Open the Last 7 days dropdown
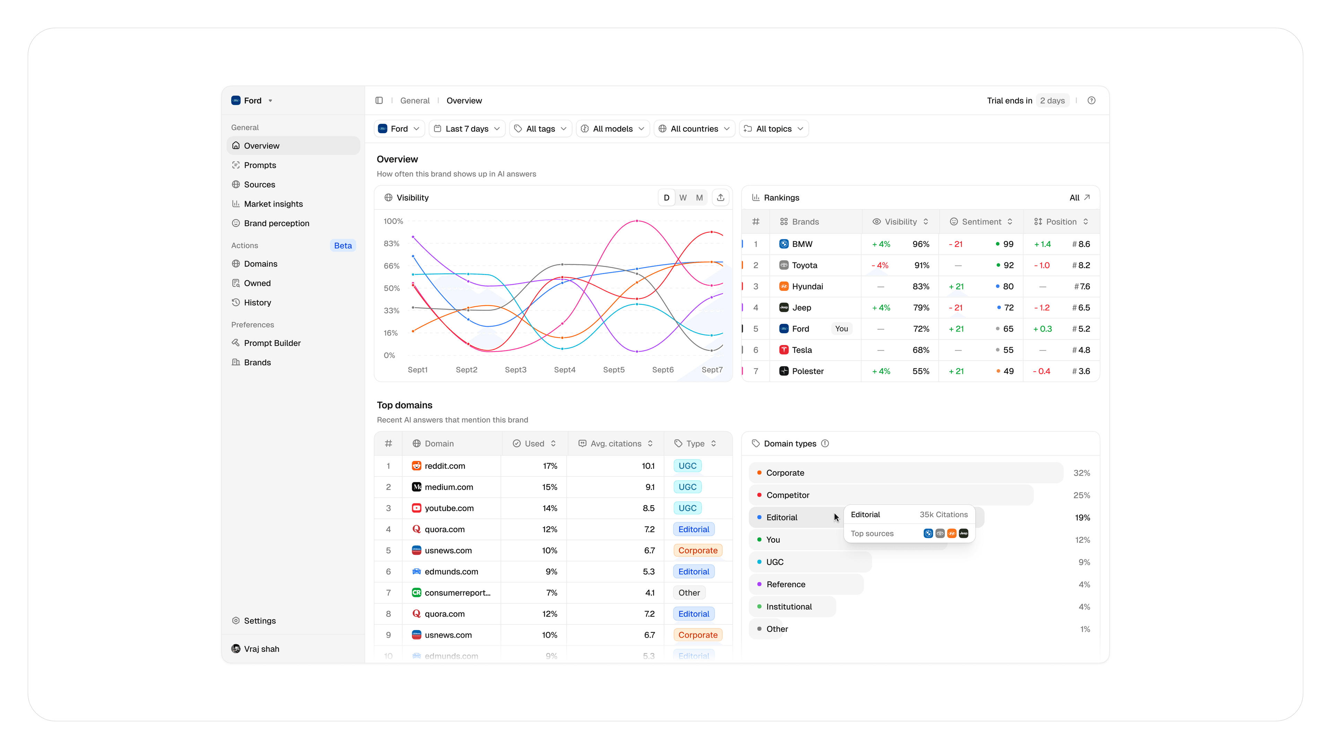This screenshot has width=1331, height=749. (467, 129)
